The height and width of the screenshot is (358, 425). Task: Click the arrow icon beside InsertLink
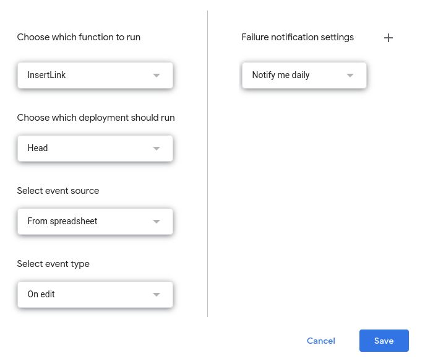click(x=157, y=76)
